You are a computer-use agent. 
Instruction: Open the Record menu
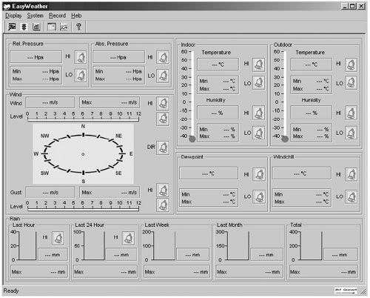pos(57,16)
